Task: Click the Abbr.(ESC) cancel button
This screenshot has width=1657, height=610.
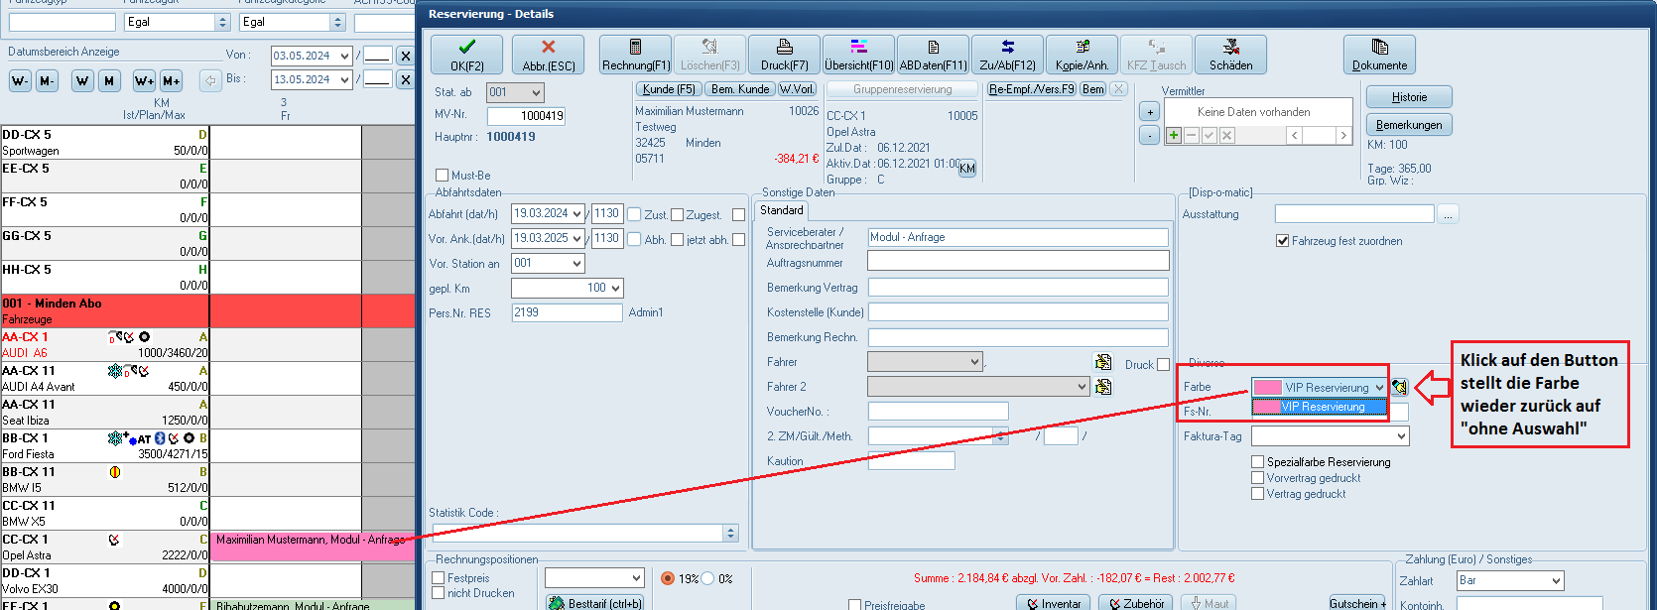Action: [548, 55]
